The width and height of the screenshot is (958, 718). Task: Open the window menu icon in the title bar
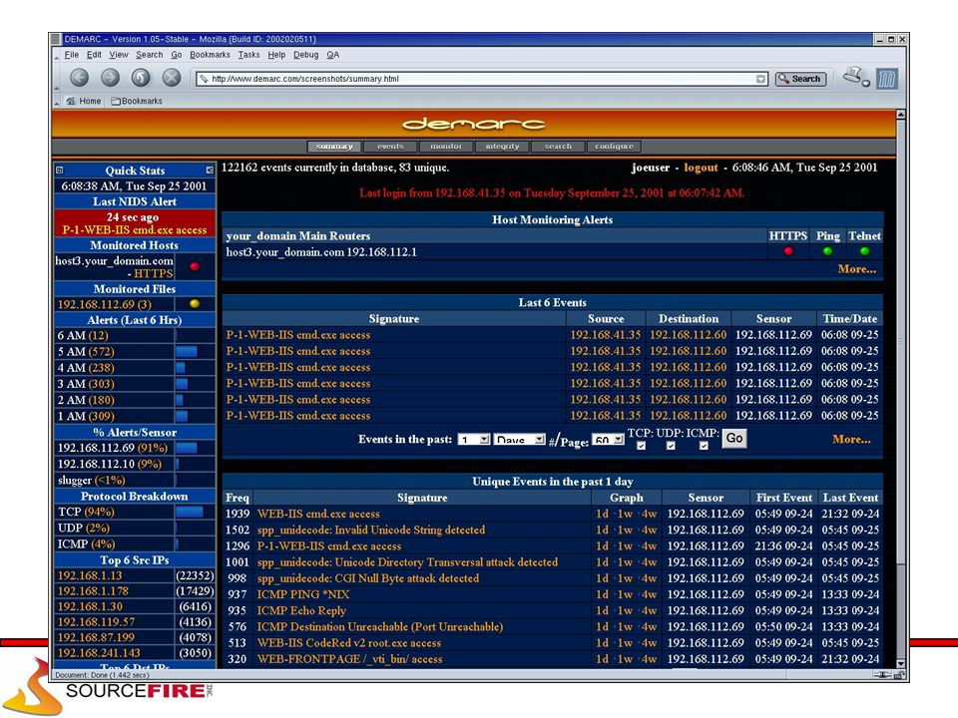click(56, 39)
